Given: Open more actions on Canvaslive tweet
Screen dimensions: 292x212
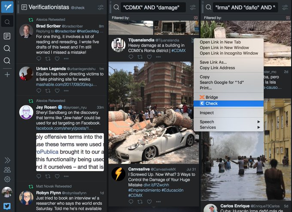Looking at the screenshot, I should pos(158,202).
